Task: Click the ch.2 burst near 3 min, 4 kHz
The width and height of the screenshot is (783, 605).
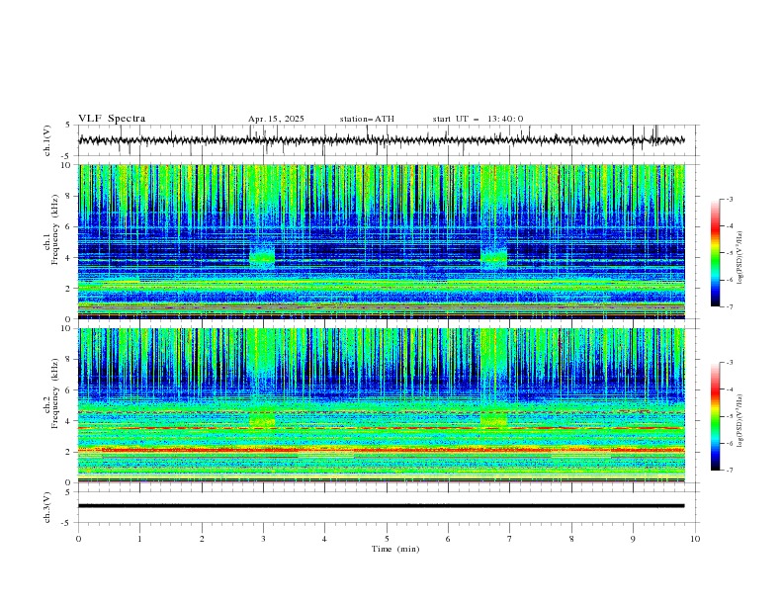Action: pos(262,416)
